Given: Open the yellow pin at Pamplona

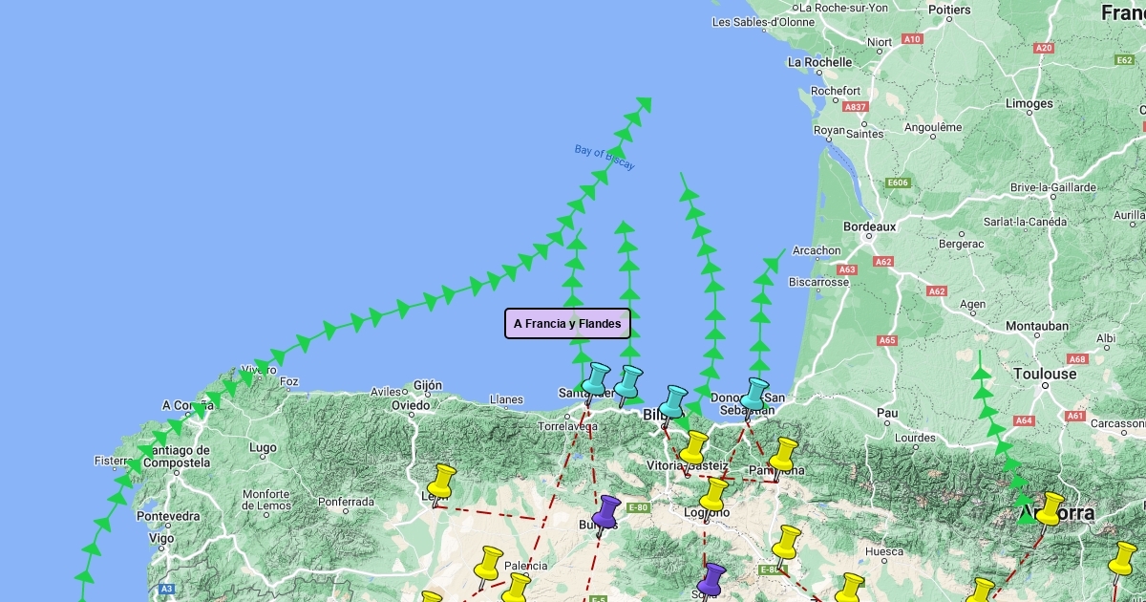Looking at the screenshot, I should click(x=783, y=457).
